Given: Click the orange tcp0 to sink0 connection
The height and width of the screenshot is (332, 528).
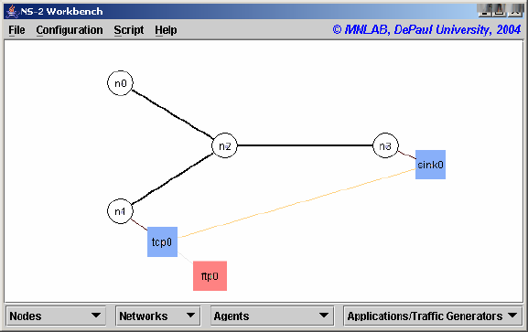Looking at the screenshot, I should point(296,203).
